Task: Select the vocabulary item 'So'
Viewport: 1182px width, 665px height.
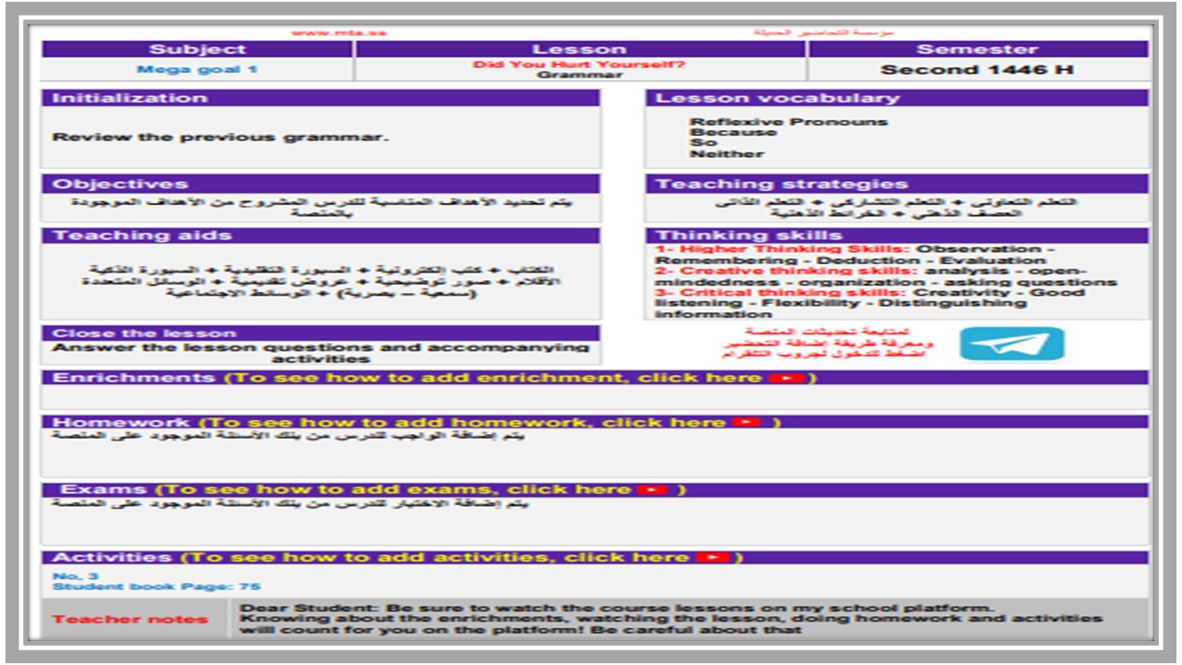Action: pos(703,143)
